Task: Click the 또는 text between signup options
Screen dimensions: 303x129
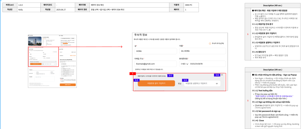Action: coord(180,83)
